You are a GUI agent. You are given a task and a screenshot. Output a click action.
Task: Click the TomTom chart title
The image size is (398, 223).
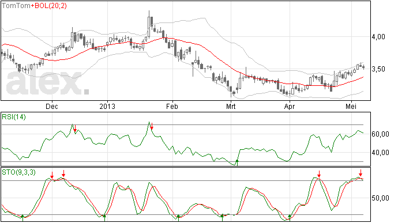(16, 6)
